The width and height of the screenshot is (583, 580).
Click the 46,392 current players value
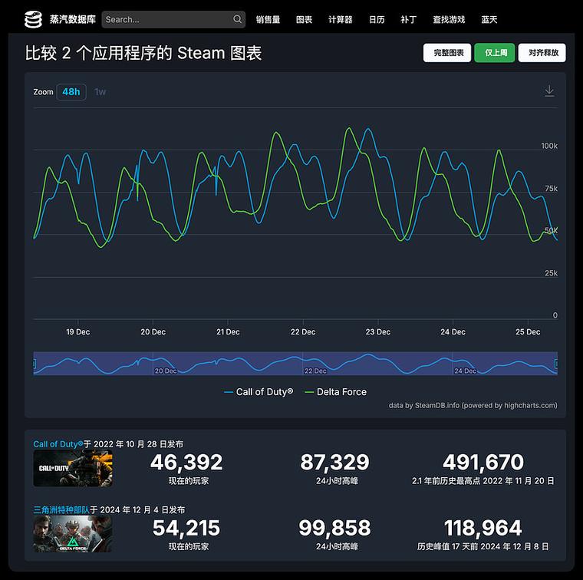pyautogui.click(x=186, y=462)
